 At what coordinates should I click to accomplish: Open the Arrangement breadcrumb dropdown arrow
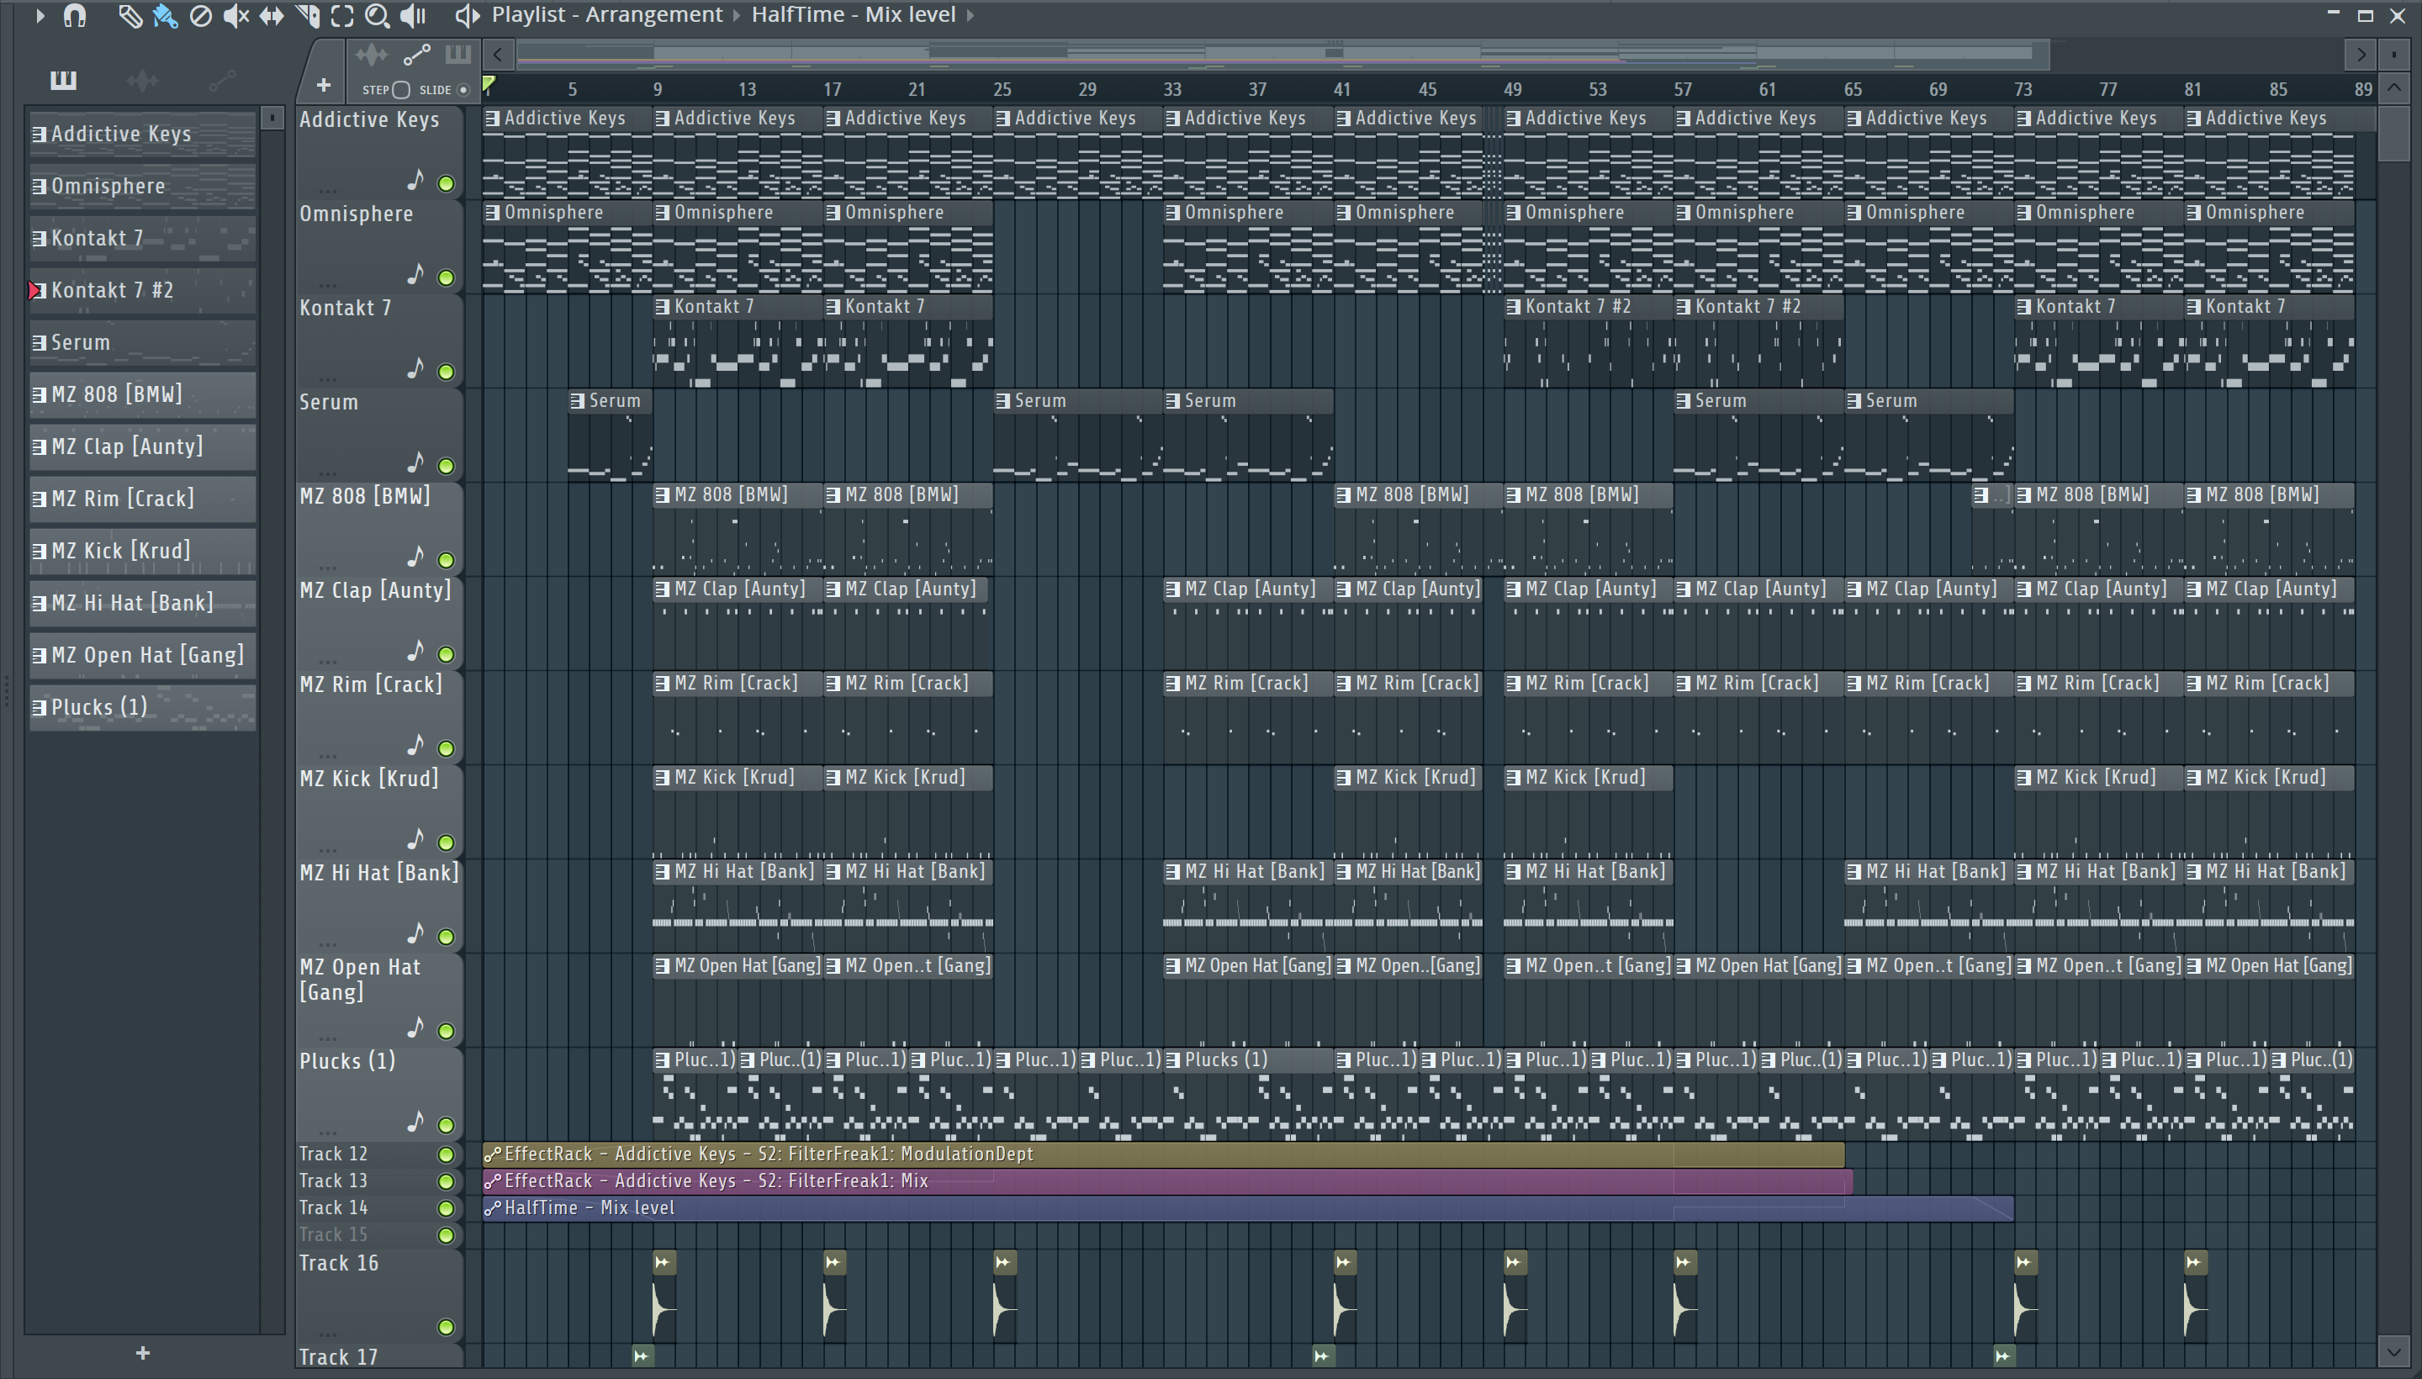pyautogui.click(x=736, y=15)
